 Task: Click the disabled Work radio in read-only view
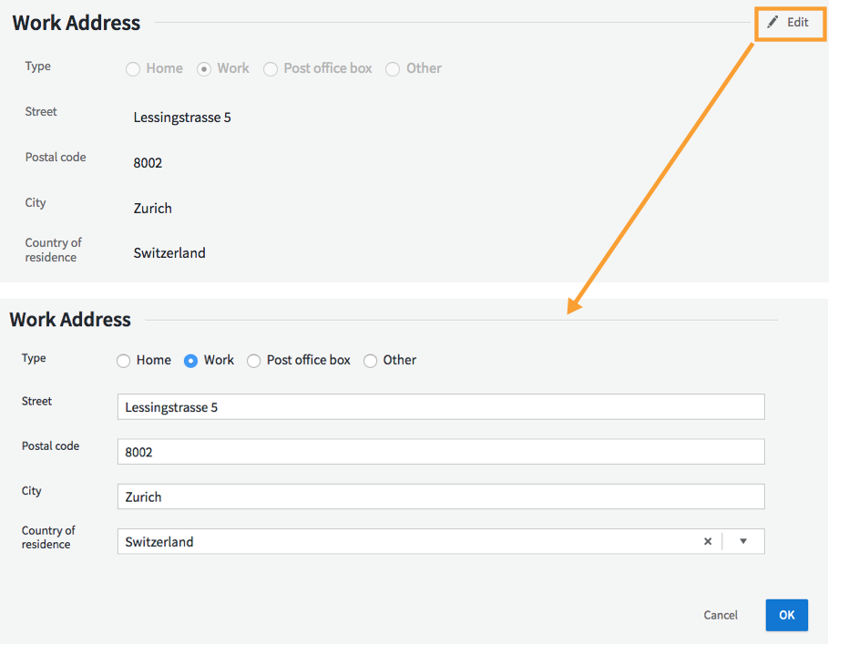pos(204,69)
